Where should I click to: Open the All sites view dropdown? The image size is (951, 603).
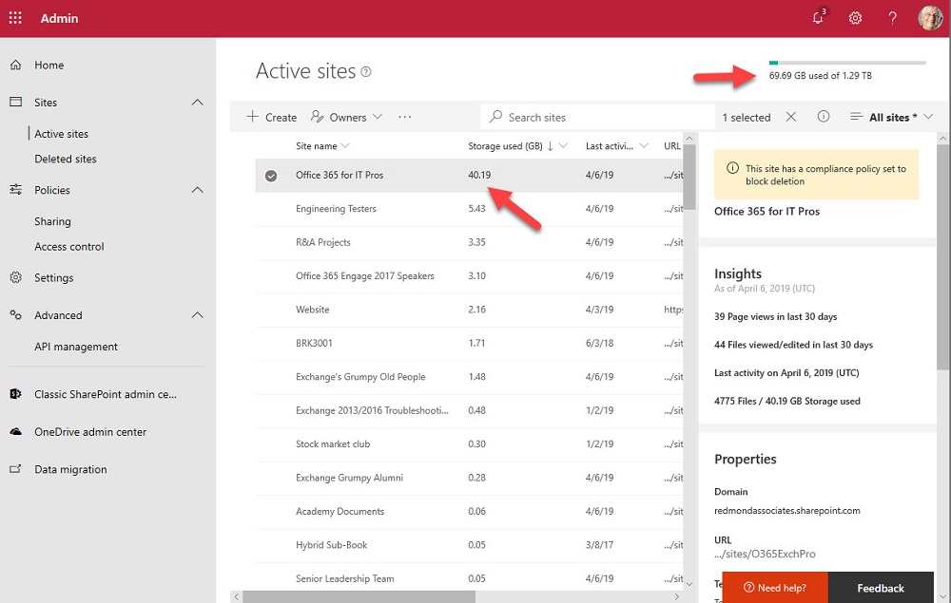click(891, 117)
